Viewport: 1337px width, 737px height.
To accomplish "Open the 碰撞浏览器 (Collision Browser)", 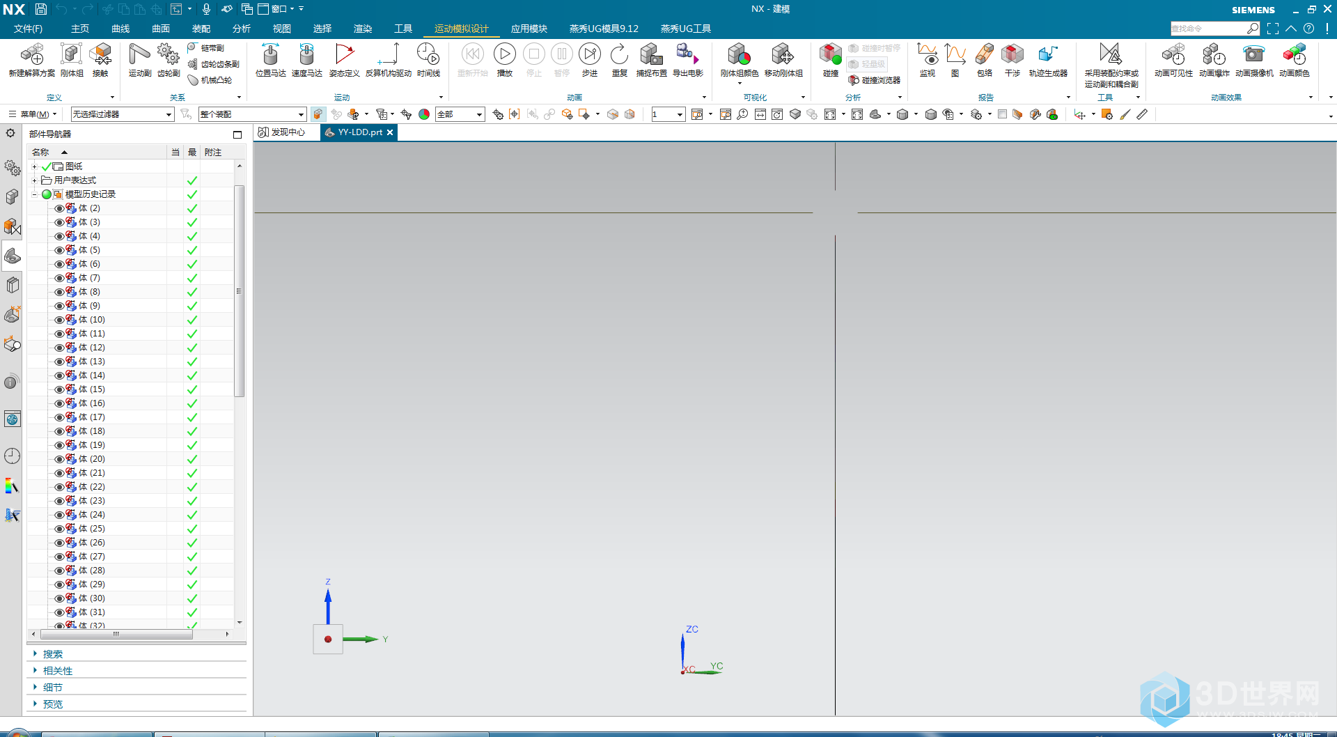I will (875, 80).
